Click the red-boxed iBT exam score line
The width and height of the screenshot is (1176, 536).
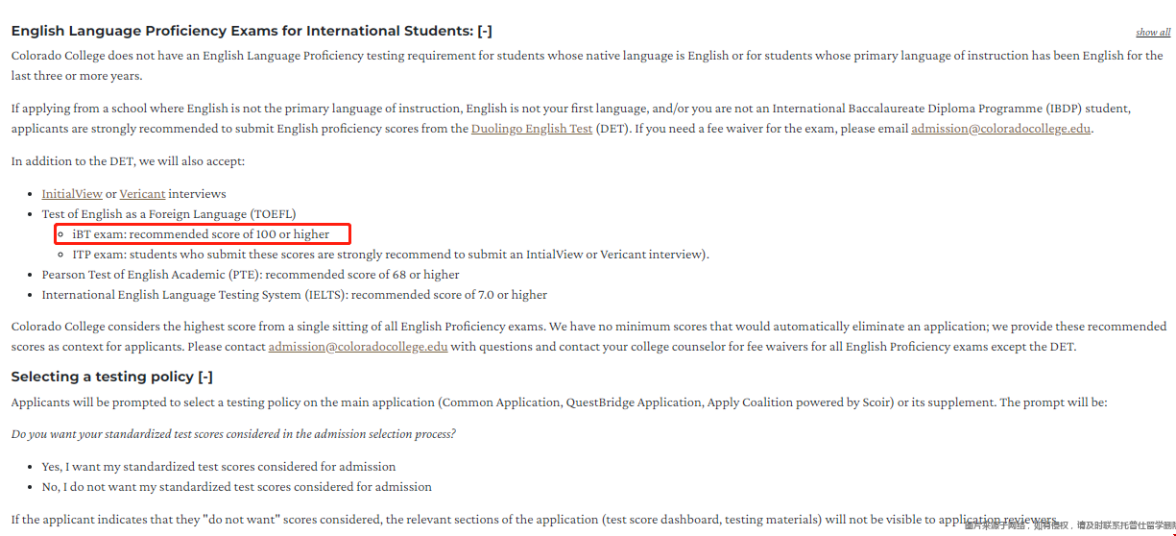tap(204, 233)
